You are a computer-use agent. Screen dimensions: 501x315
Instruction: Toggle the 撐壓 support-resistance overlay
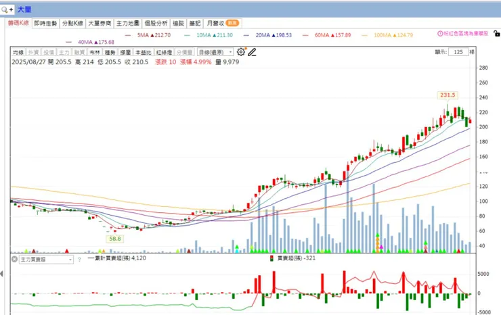[x=125, y=52]
